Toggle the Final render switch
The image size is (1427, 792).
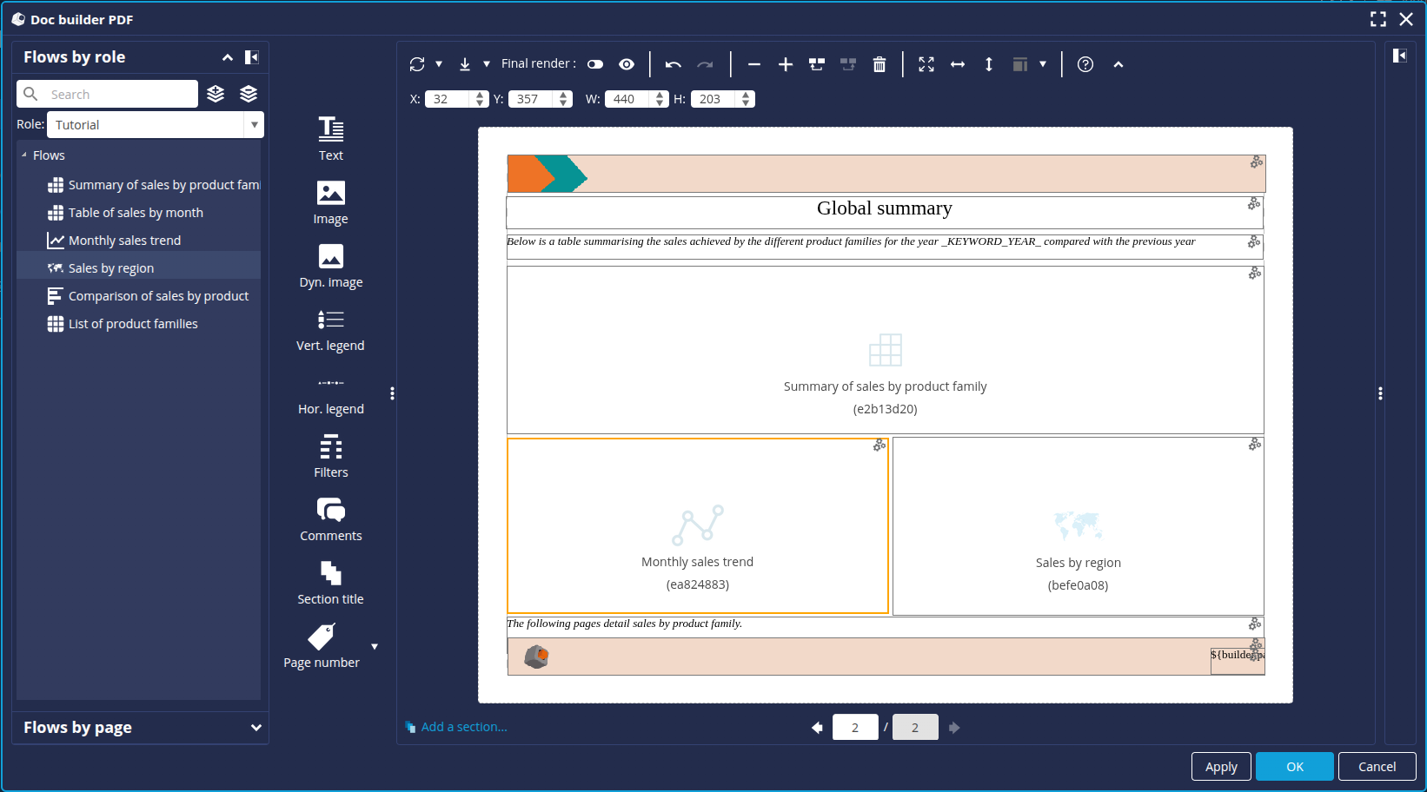[595, 64]
